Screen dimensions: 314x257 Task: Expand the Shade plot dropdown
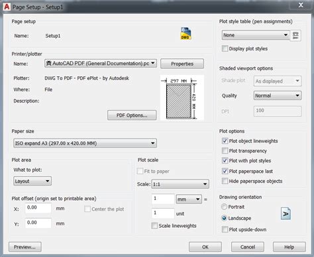click(x=278, y=81)
